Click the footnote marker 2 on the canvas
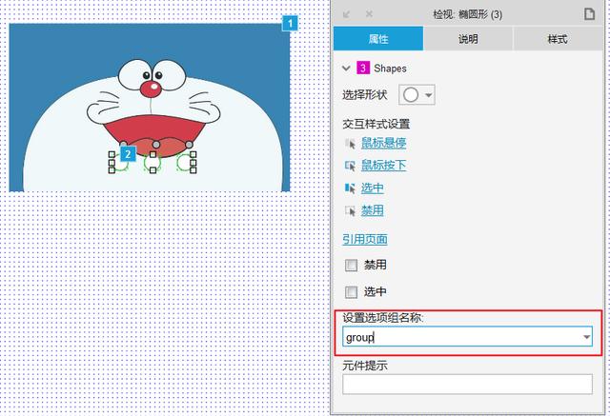 (x=128, y=154)
